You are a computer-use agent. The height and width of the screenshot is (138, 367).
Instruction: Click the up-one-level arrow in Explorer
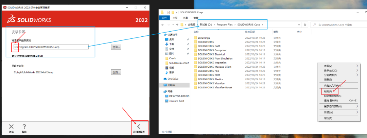point(177,24)
